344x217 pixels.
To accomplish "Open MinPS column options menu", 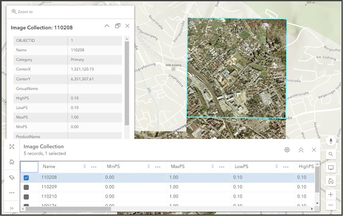I will 157,167.
